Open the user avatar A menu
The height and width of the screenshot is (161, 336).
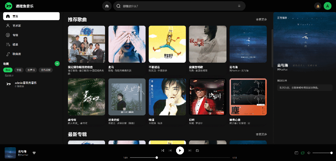click(x=327, y=6)
